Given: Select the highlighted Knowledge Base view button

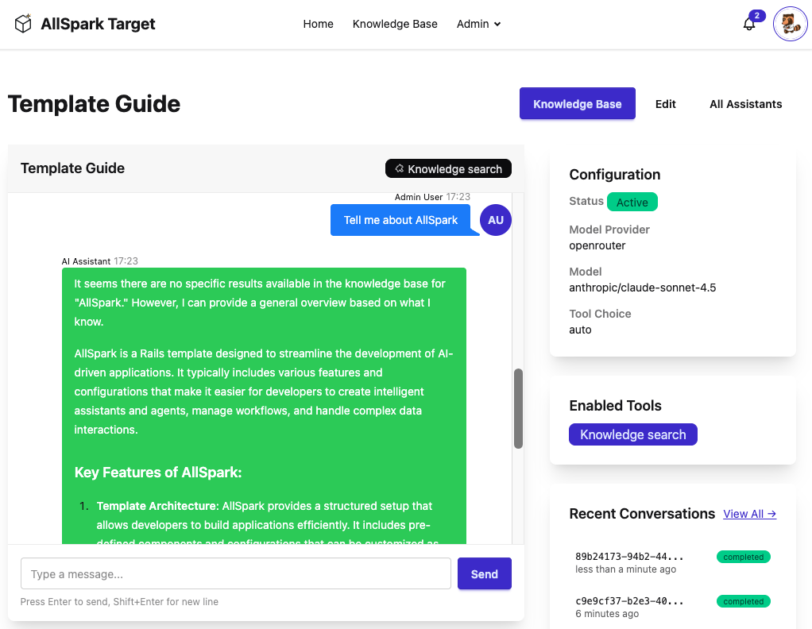Looking at the screenshot, I should point(577,104).
